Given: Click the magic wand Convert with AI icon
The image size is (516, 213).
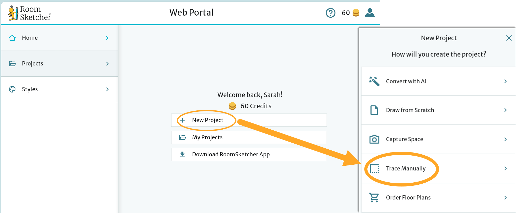Looking at the screenshot, I should coord(374,81).
